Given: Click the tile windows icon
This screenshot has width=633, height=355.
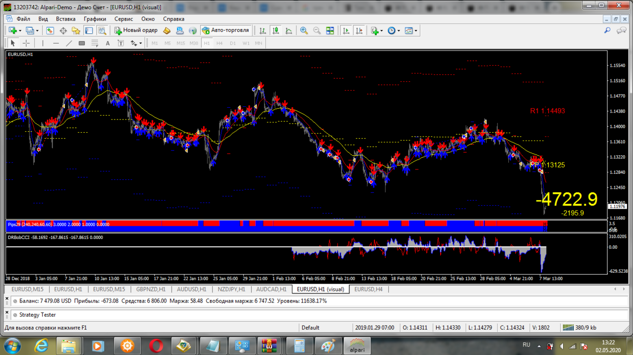Looking at the screenshot, I should pyautogui.click(x=330, y=30).
